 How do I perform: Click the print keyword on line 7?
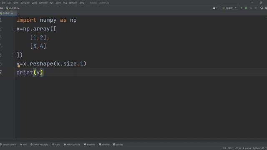click(x=25, y=72)
